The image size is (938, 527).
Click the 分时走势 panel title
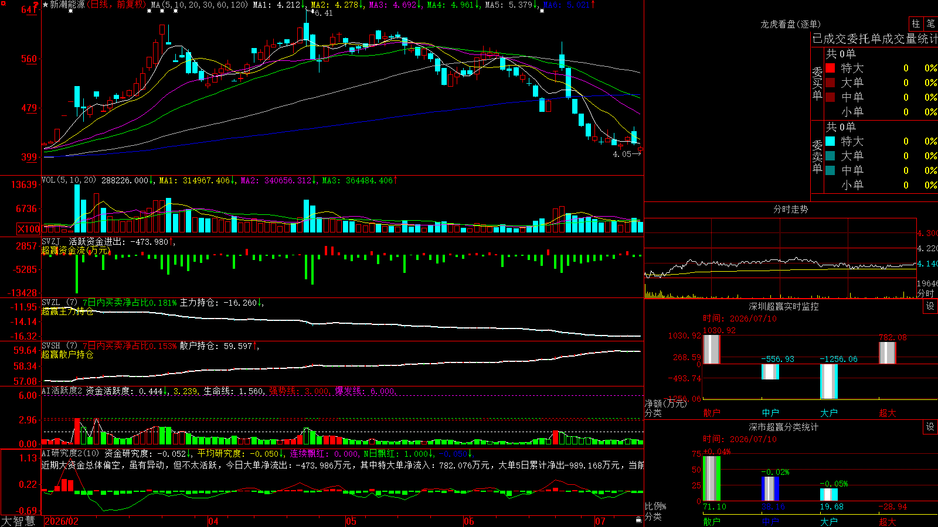click(790, 209)
